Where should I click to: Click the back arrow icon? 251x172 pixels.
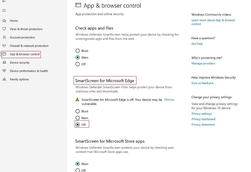click(x=4, y=1)
